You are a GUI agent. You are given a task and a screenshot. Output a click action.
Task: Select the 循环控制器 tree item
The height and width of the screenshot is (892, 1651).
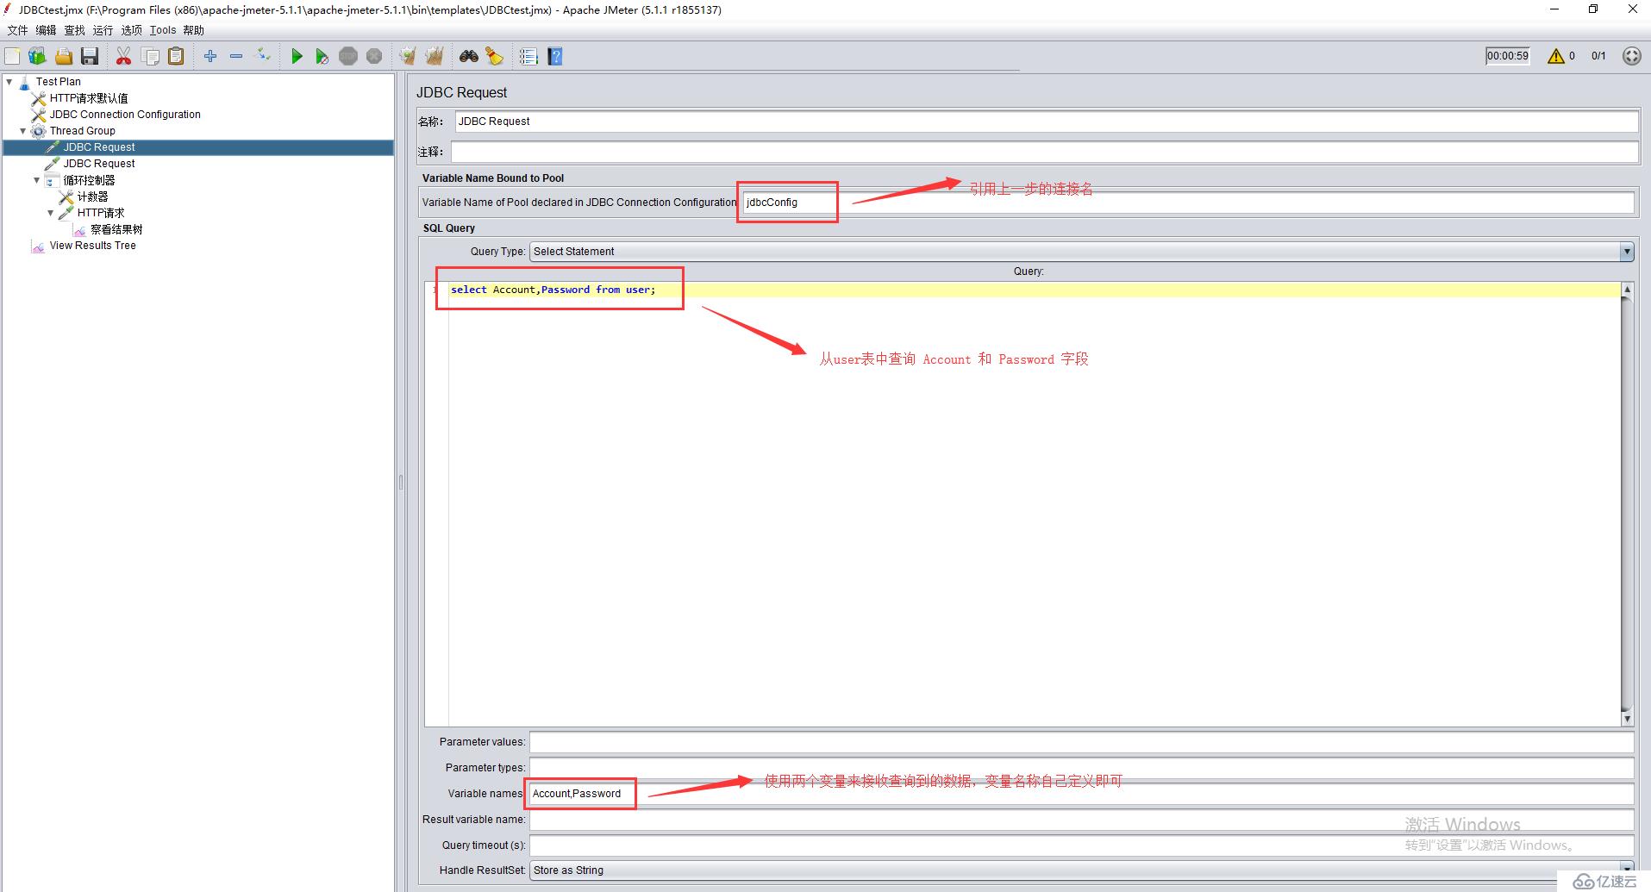pos(89,180)
